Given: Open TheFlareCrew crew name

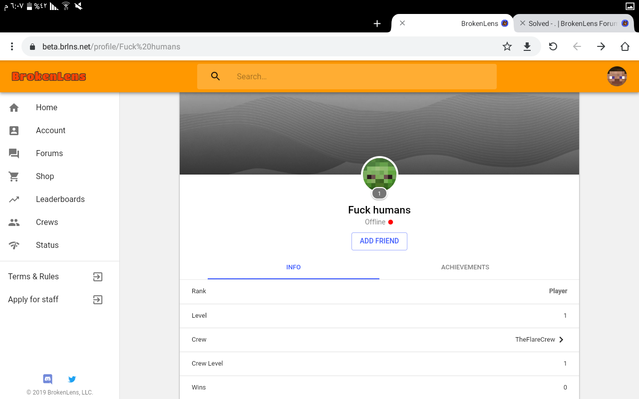Looking at the screenshot, I should tap(535, 340).
